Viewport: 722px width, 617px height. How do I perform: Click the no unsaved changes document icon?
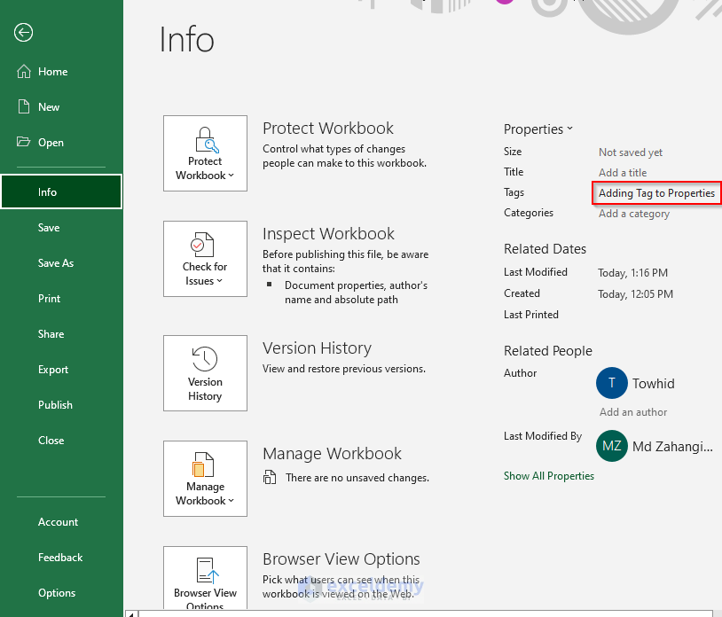tap(270, 478)
